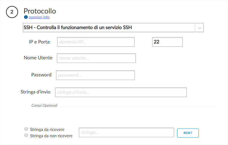Click the protocol dropdown chevron arrow
This screenshot has width=228, height=145.
click(199, 28)
